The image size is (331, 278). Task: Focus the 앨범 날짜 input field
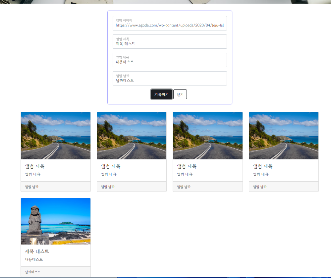pyautogui.click(x=170, y=78)
